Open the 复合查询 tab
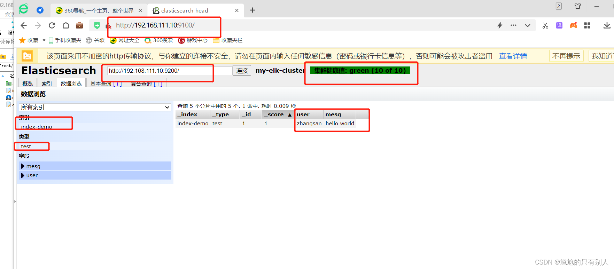Screen dimensions: 614x269 pyautogui.click(x=141, y=84)
